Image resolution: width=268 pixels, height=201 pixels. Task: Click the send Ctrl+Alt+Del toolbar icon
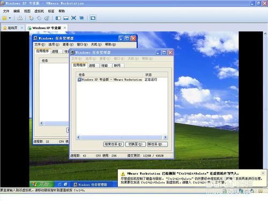click(x=20, y=18)
